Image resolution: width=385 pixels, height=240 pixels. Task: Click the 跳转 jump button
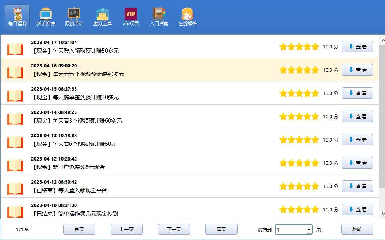click(x=357, y=230)
